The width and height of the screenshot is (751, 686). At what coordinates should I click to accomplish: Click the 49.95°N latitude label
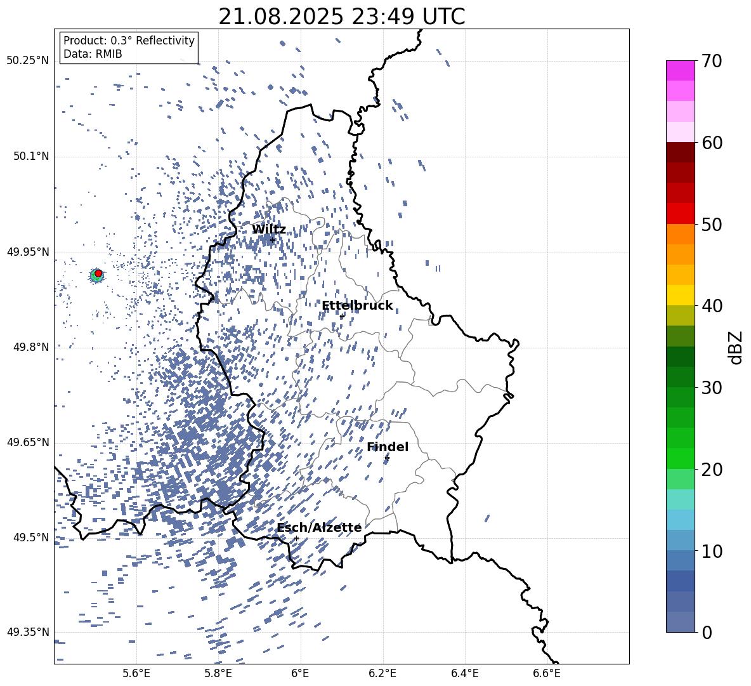click(x=28, y=253)
